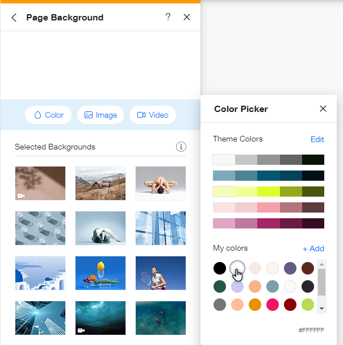Open the Page Background help question mark
The image size is (343, 345).
(x=168, y=17)
